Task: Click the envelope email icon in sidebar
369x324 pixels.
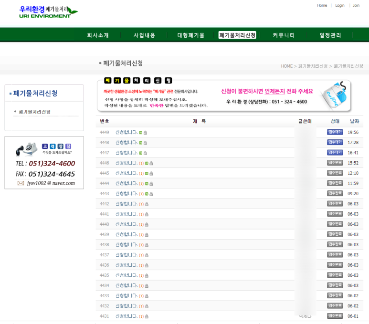Action: [21, 183]
